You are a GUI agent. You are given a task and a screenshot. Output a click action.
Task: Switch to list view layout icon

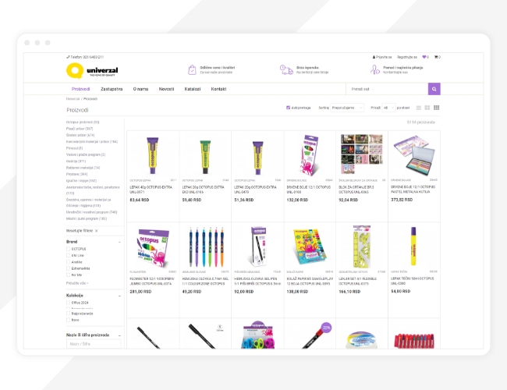tap(418, 108)
